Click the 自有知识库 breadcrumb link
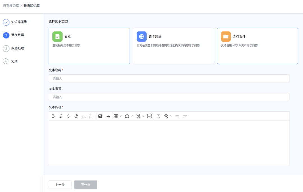The image size is (303, 192). click(x=11, y=6)
